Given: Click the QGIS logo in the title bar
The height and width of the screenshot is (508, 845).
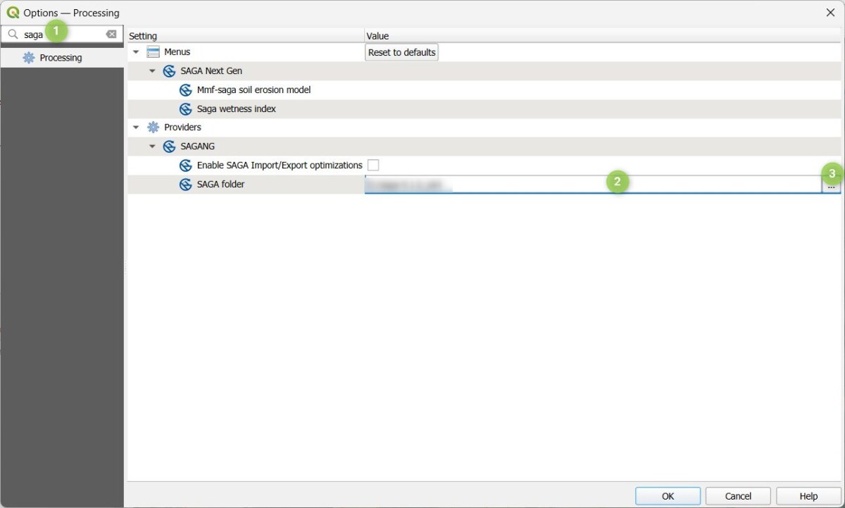Looking at the screenshot, I should click(x=13, y=13).
